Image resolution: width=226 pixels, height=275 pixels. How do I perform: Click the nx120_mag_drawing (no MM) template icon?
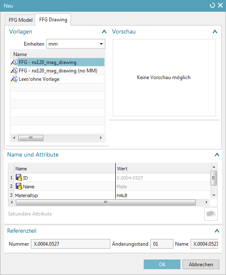14,71
